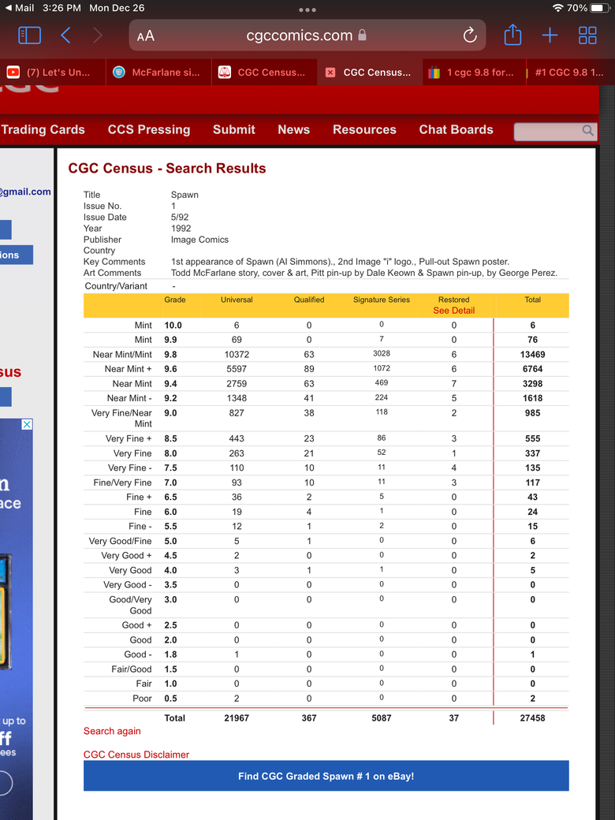This screenshot has height=820, width=615.
Task: Add a new tab with plus icon
Action: pyautogui.click(x=550, y=35)
